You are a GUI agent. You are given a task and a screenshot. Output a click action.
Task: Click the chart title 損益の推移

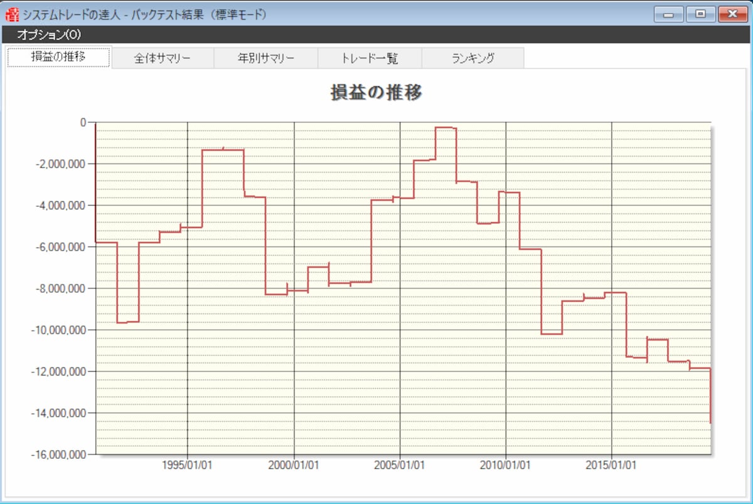[376, 93]
